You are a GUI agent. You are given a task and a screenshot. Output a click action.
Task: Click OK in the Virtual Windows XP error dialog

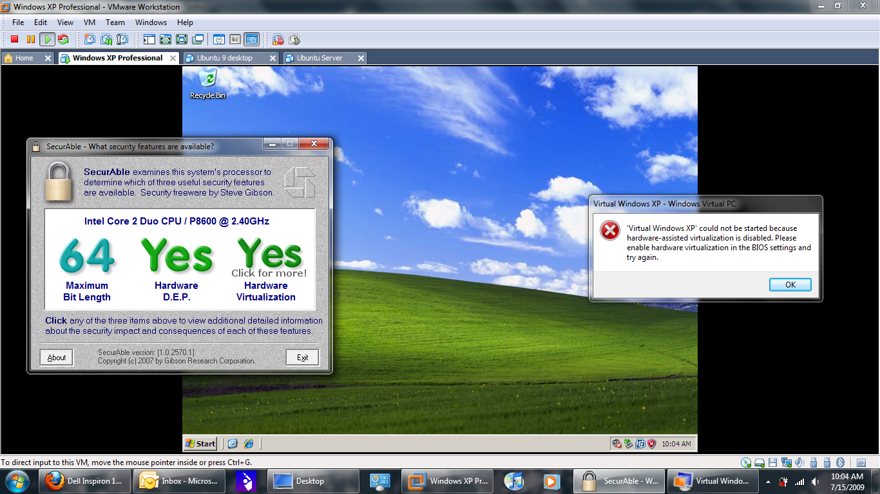[790, 285]
